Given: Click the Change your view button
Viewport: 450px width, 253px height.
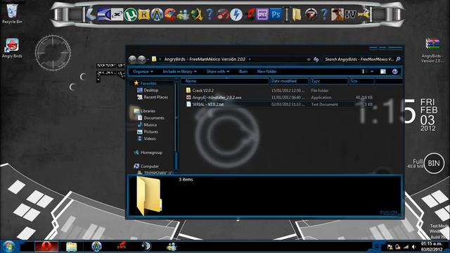Looking at the screenshot, I should click(364, 72).
